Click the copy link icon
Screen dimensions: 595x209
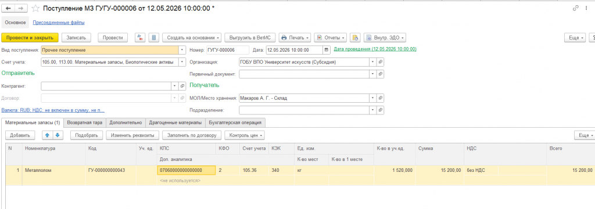pyautogui.click(x=575, y=8)
